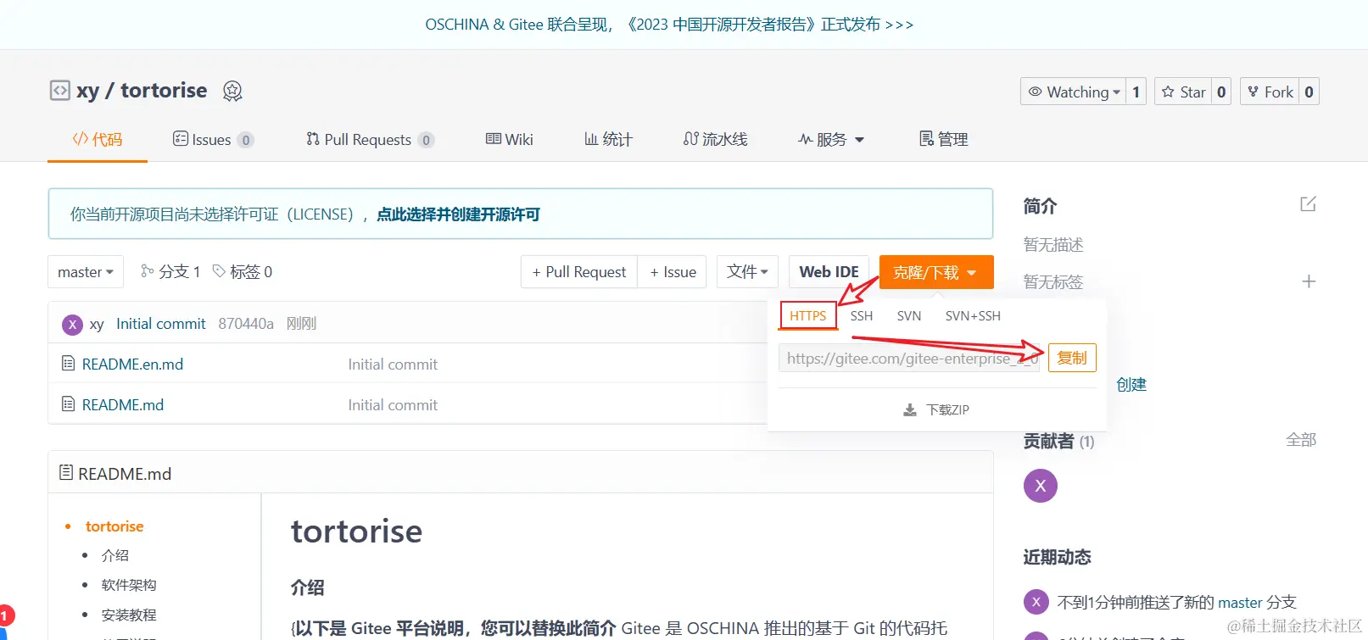
Task: Open Web IDE
Action: coord(829,272)
